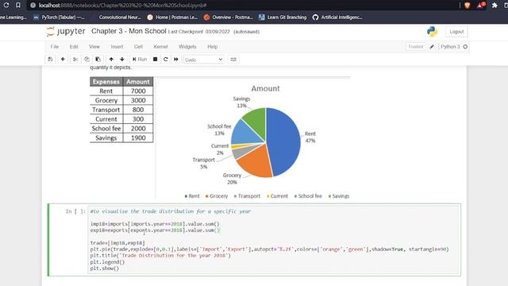
Task: Open the Brave shields icon
Action: tap(467, 6)
